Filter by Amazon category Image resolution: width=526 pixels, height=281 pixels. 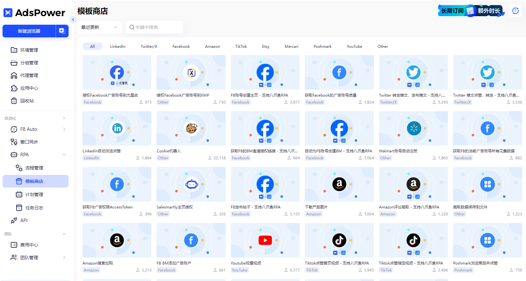point(212,46)
